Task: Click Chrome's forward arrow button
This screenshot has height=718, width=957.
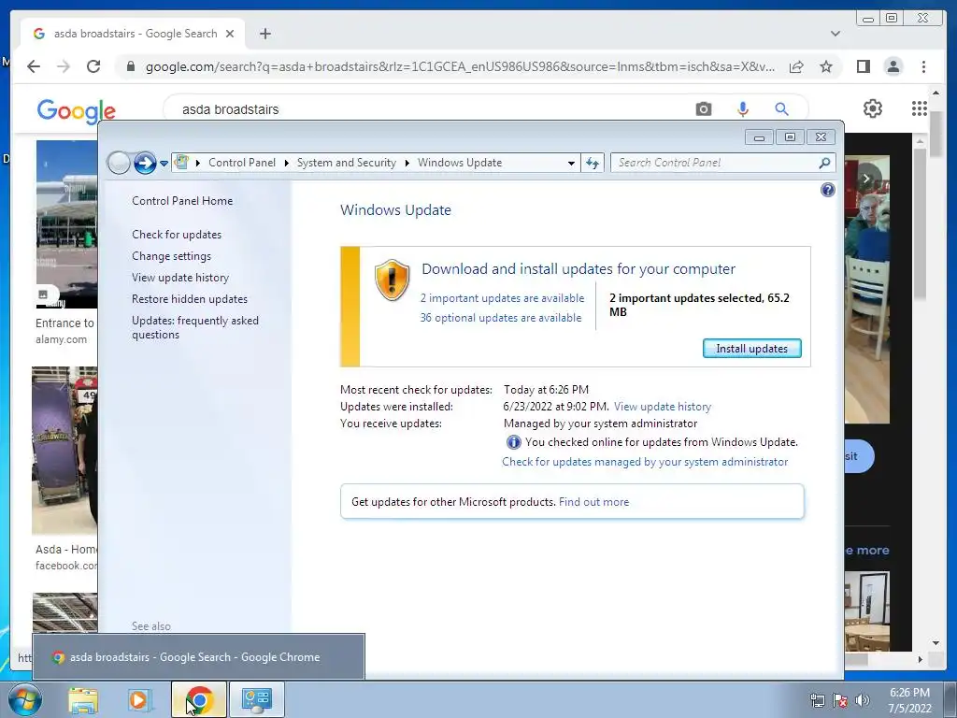Action: tap(63, 66)
